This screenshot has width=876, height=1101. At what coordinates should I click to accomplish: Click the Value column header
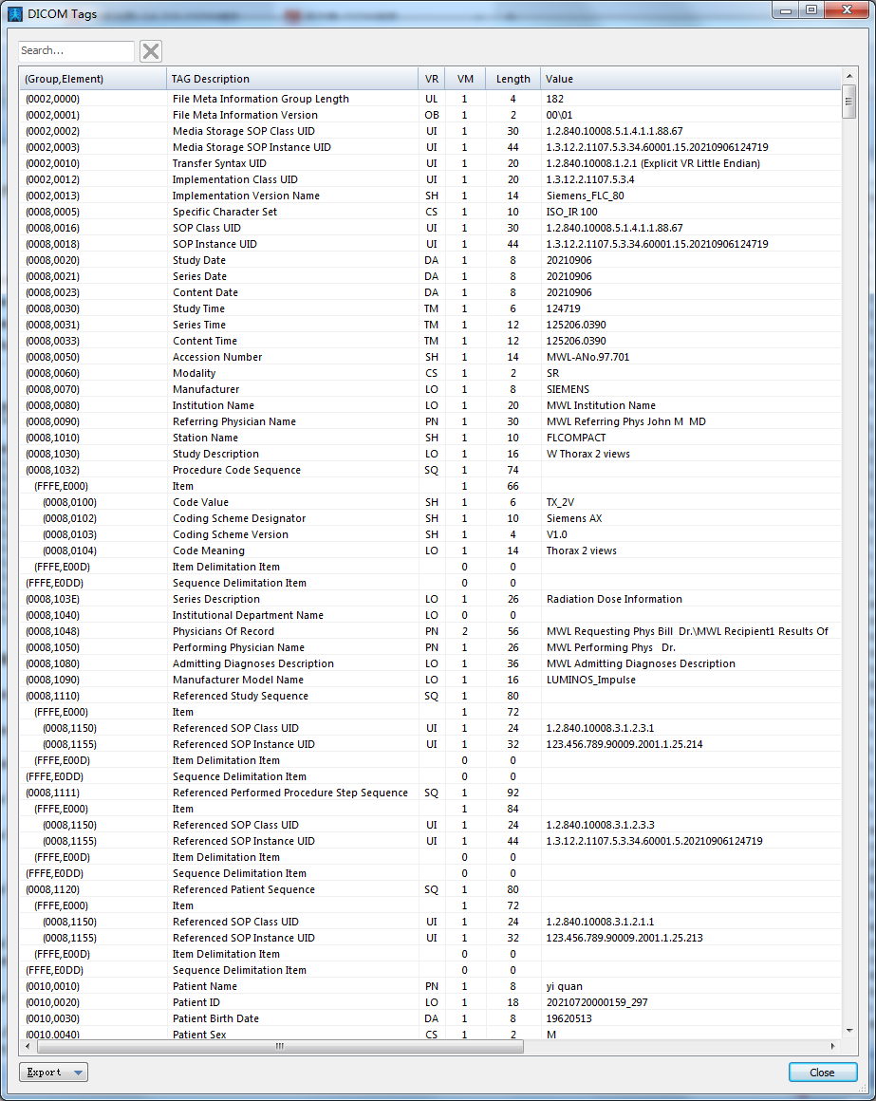pos(691,79)
